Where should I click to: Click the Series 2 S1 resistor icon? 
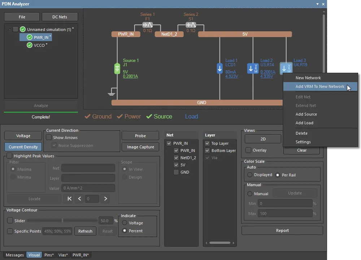point(191,25)
